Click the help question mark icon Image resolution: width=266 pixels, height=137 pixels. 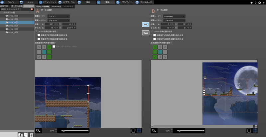(x=256, y=3)
